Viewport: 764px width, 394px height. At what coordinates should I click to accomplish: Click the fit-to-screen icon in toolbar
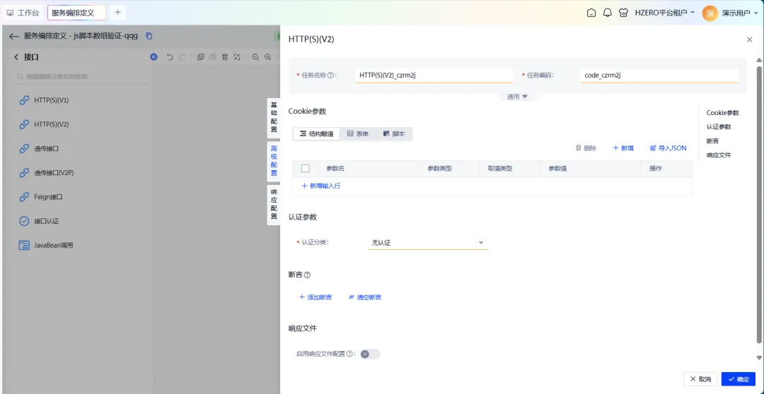(x=237, y=57)
